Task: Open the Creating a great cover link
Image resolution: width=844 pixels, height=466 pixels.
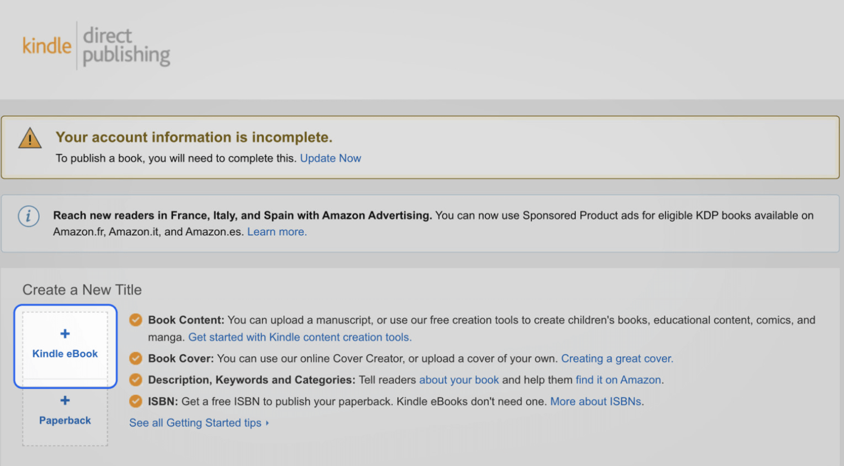Action: 617,359
